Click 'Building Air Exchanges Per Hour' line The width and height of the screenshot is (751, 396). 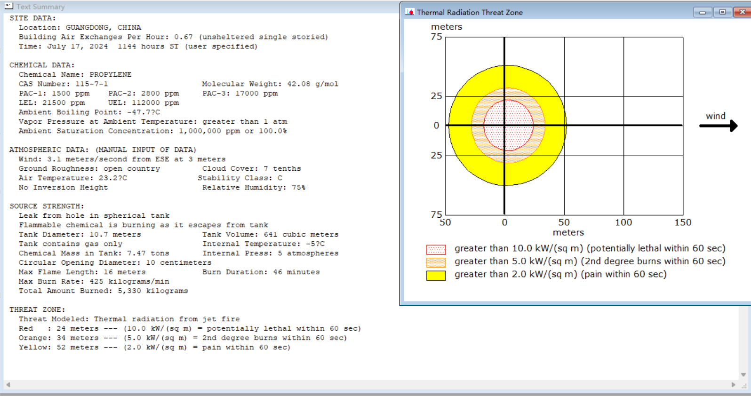tap(173, 37)
